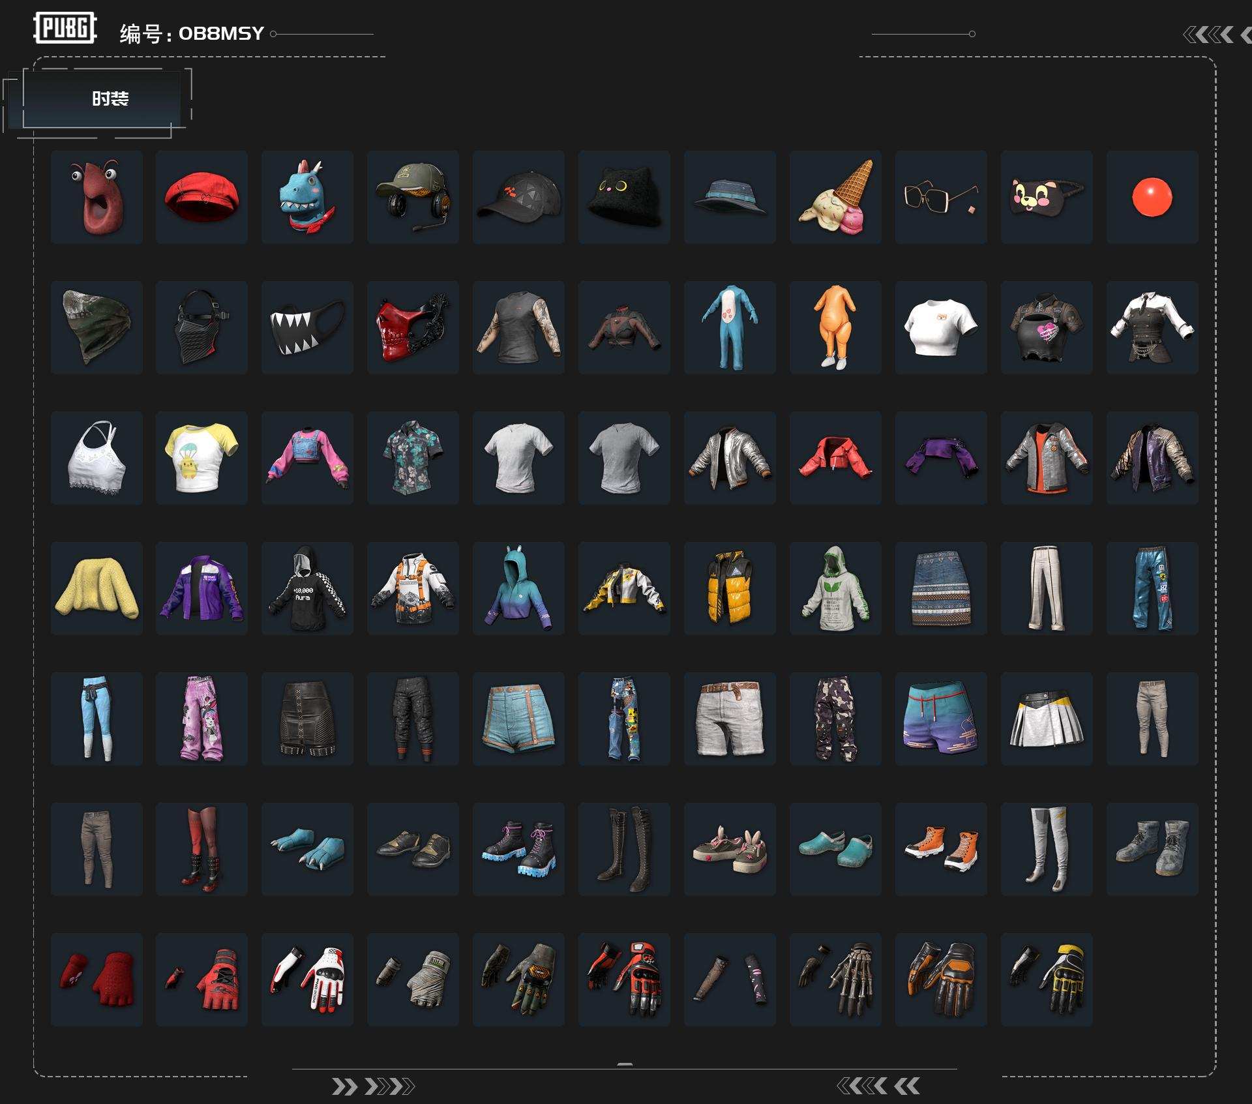Click the bottom-left forward chevron arrows
This screenshot has height=1104, width=1252.
click(x=372, y=1086)
